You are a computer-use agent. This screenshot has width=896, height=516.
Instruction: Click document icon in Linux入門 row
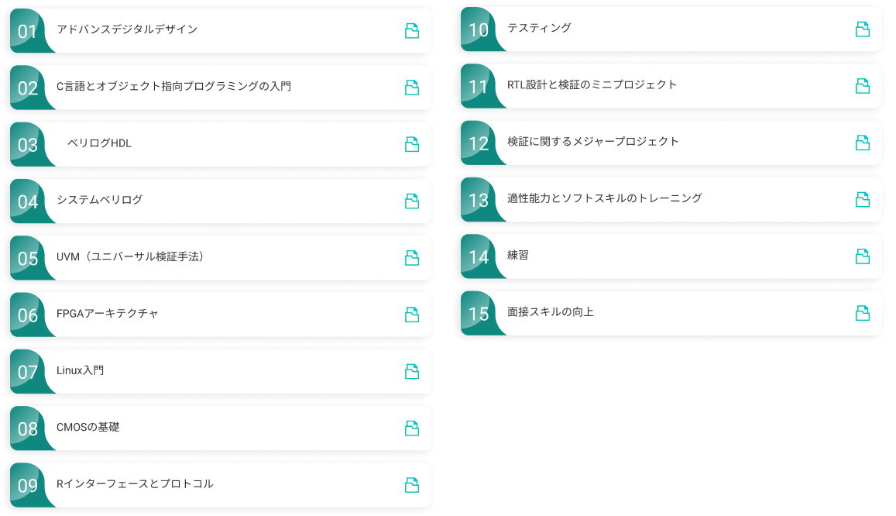point(412,372)
